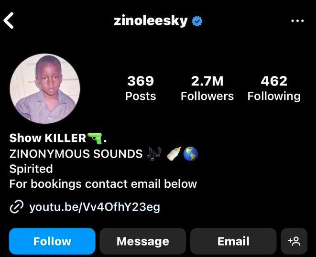This screenshot has width=316, height=257.
Task: Select the ZINONYMOUS SOUNDS bio text
Action: [76, 154]
